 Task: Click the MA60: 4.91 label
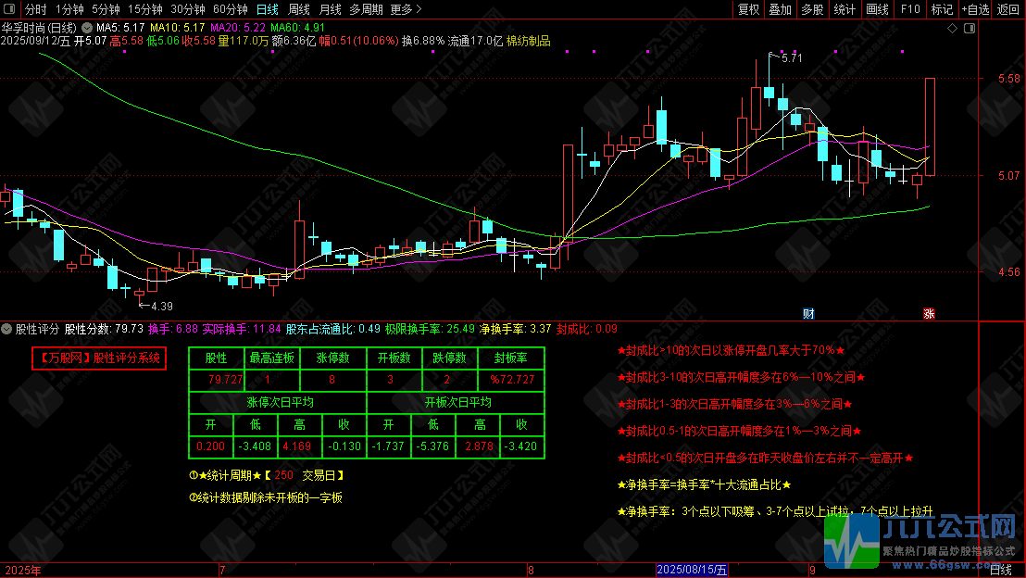(x=298, y=28)
